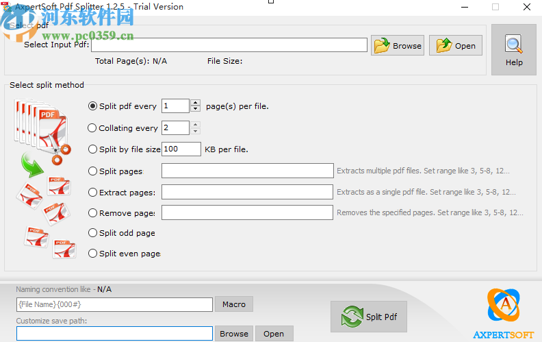Click the Browse button for input PDF
Screen dimensions: 542x342
click(398, 45)
